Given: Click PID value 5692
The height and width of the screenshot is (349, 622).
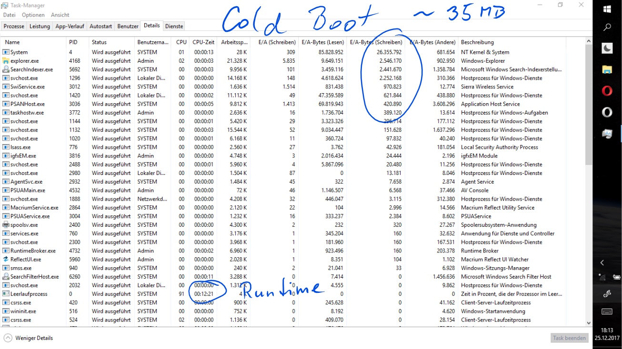Looking at the screenshot, I should click(75, 69).
